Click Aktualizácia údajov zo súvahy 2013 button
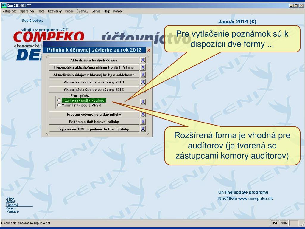305x229 pixels. click(x=94, y=82)
